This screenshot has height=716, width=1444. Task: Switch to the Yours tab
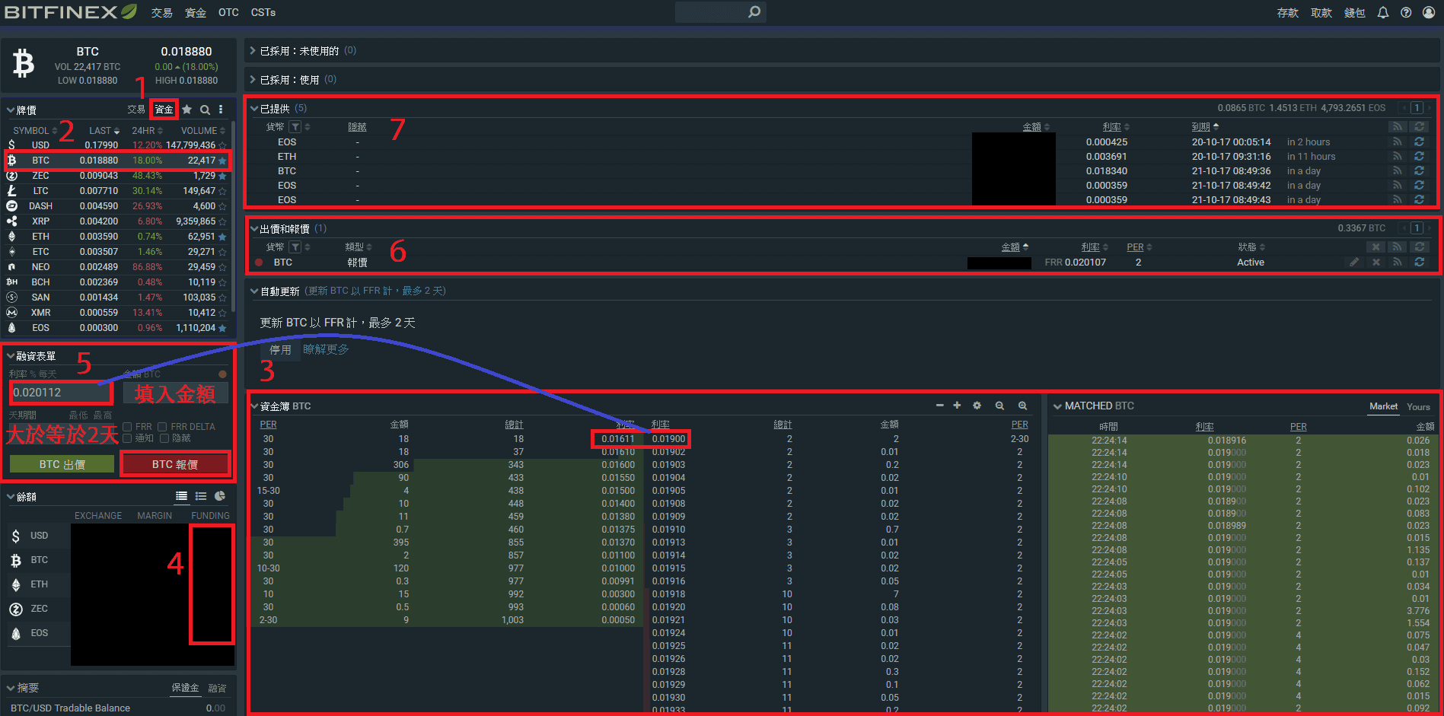pos(1418,406)
